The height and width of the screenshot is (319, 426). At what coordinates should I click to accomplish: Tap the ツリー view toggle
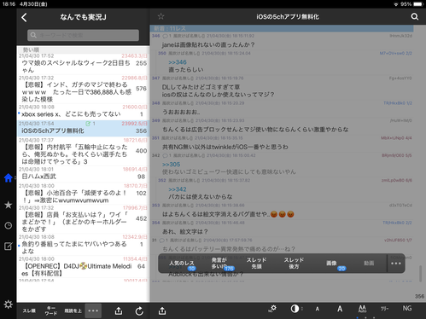pyautogui.click(x=384, y=309)
